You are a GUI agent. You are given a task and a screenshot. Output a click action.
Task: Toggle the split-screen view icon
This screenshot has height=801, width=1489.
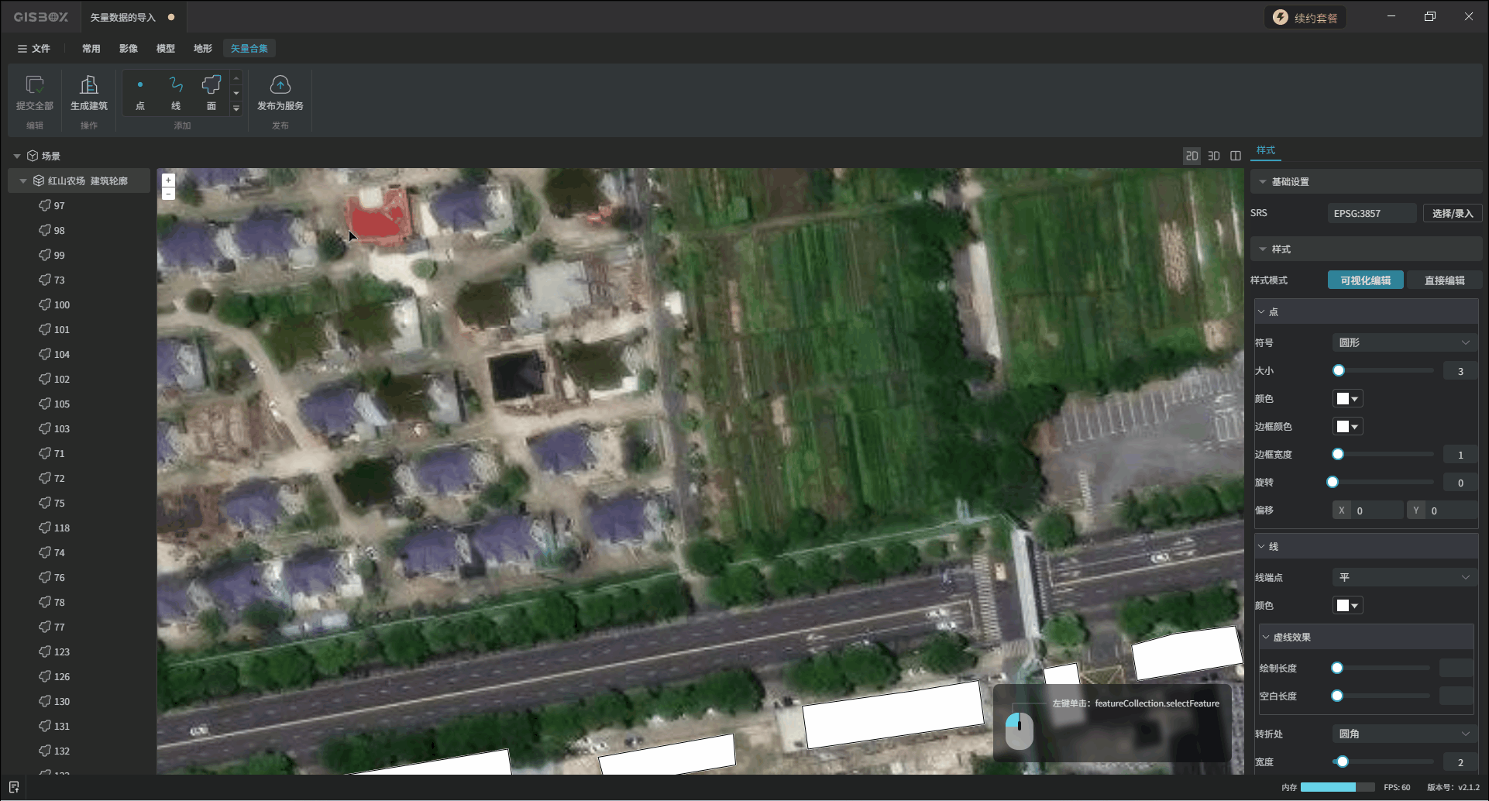click(x=1236, y=156)
